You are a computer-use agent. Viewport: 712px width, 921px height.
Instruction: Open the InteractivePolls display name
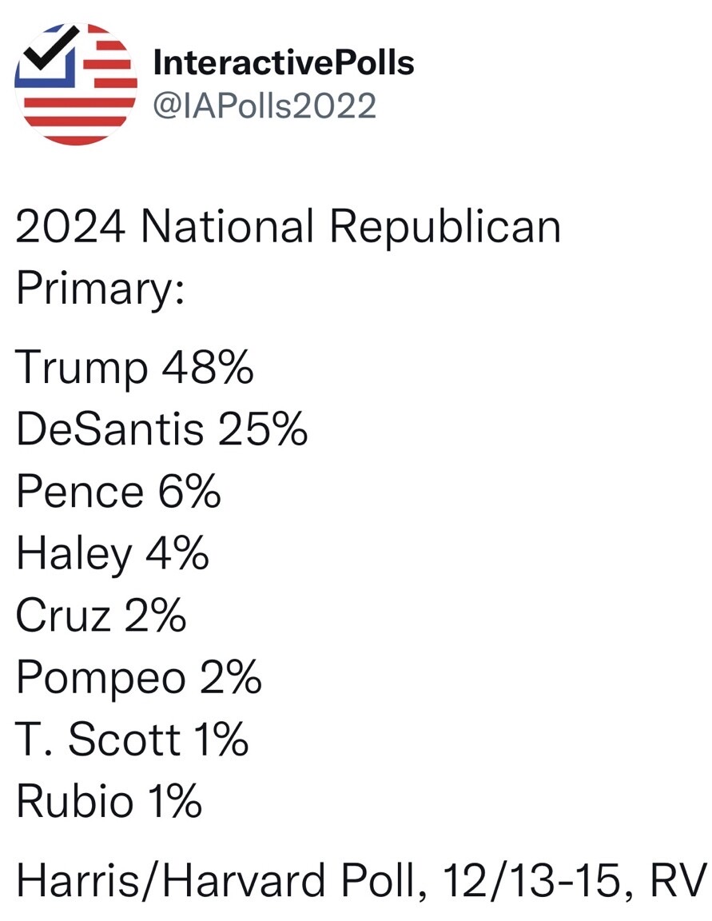(x=283, y=62)
